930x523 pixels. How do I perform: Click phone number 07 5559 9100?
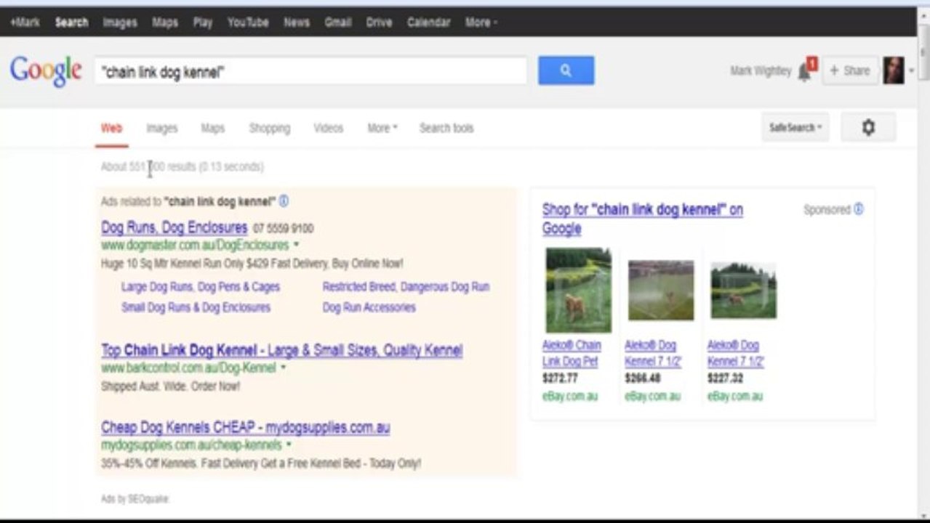coord(284,229)
